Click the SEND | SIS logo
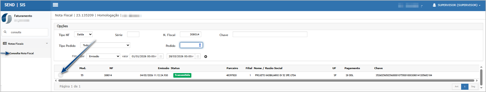Image resolution: width=486 pixels, height=92 pixels. [x=15, y=5]
